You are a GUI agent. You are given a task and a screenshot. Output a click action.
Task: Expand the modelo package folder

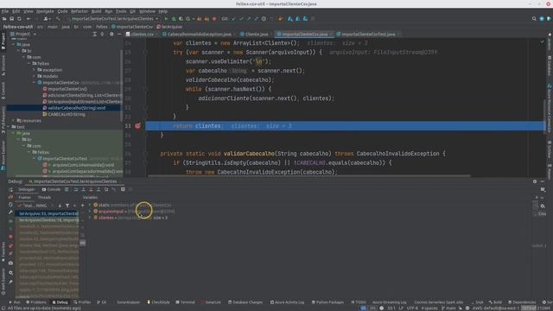[35, 76]
